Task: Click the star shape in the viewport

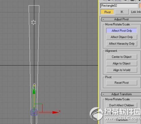Action: (33, 22)
